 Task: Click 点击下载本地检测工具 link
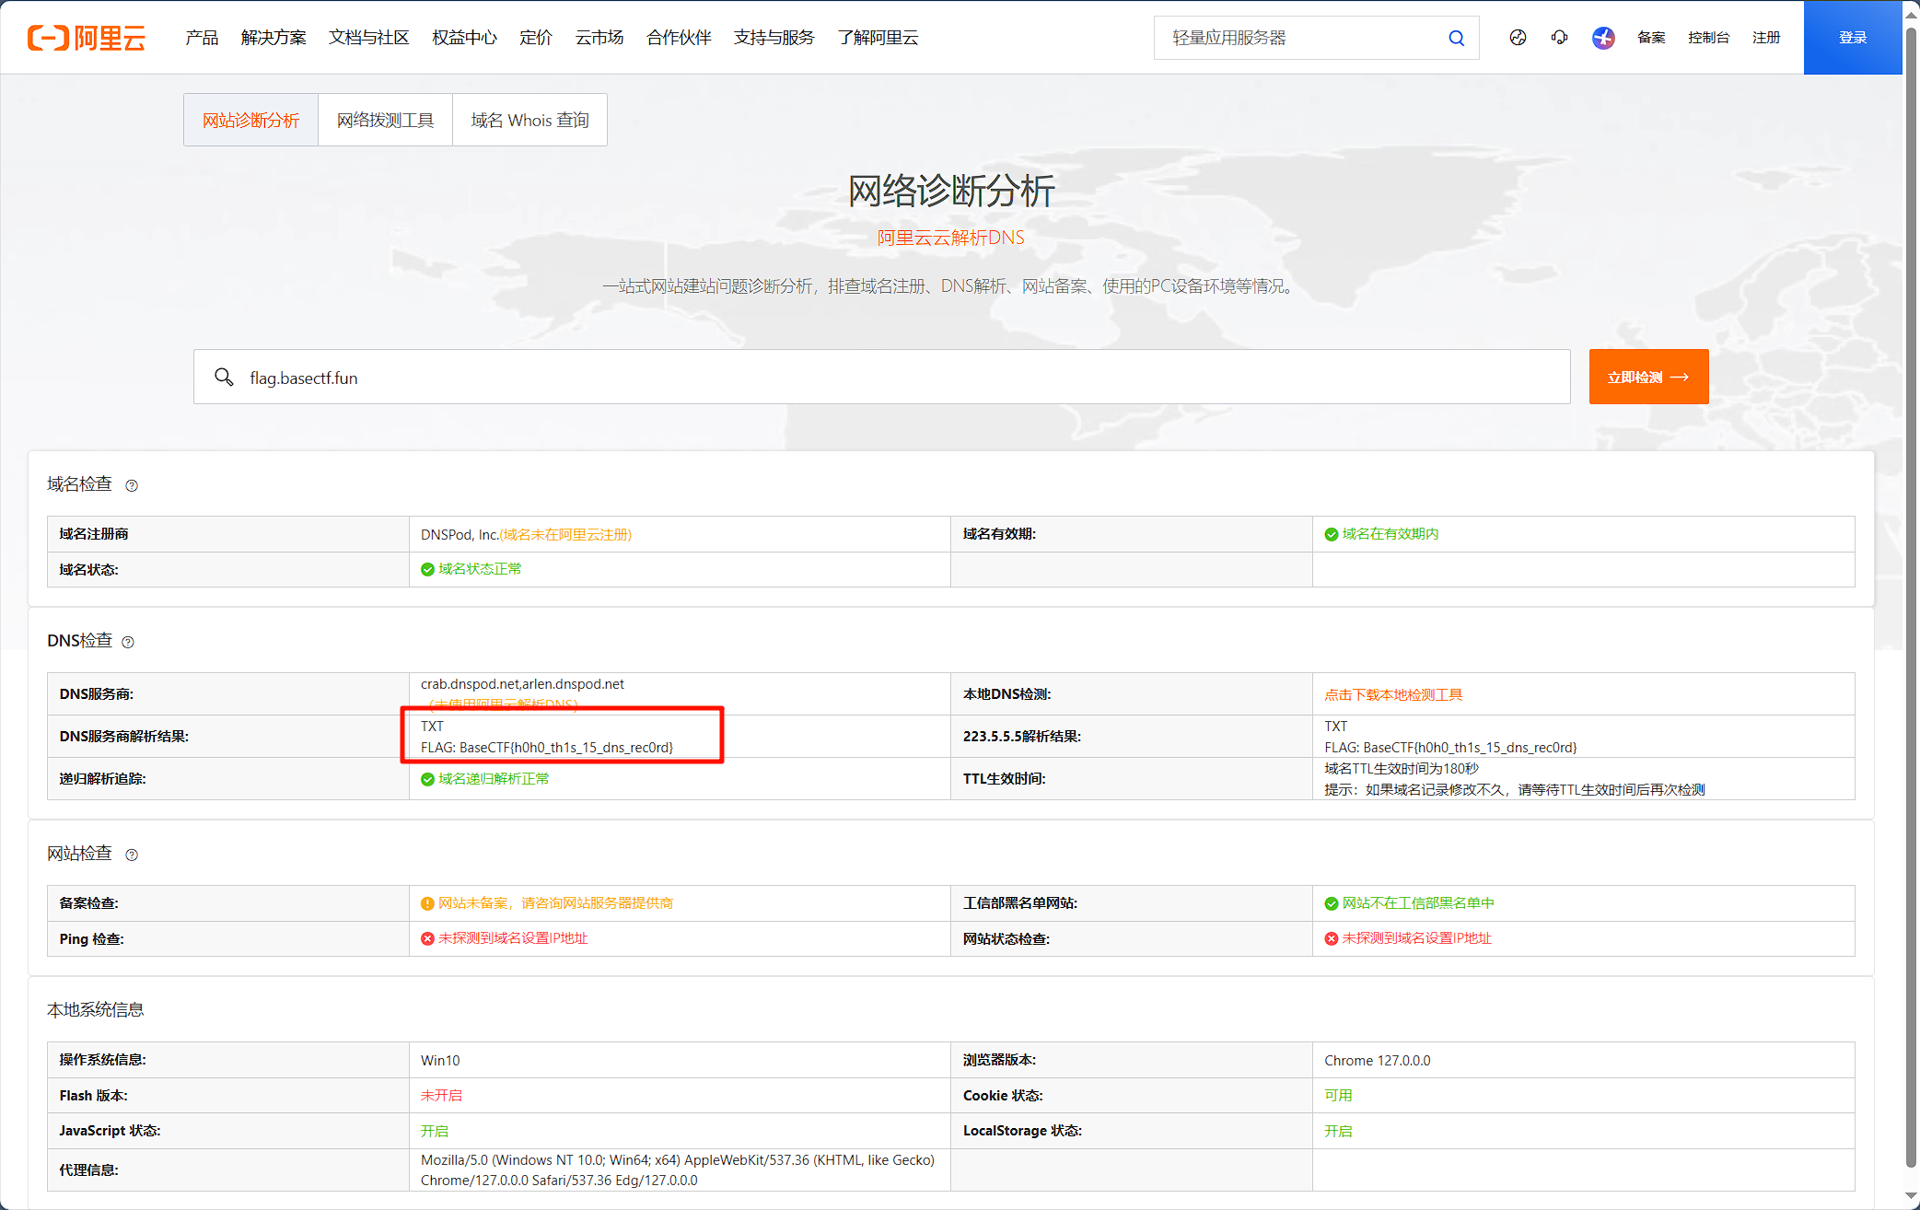[1393, 694]
